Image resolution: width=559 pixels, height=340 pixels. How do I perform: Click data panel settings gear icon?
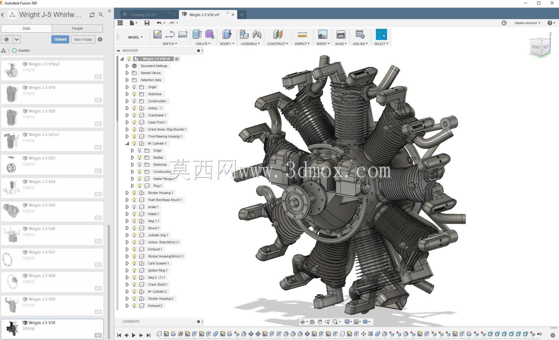(x=100, y=39)
